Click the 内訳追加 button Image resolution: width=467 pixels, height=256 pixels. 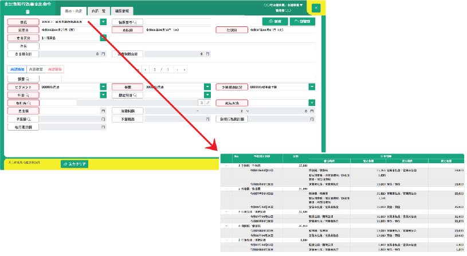17,69
